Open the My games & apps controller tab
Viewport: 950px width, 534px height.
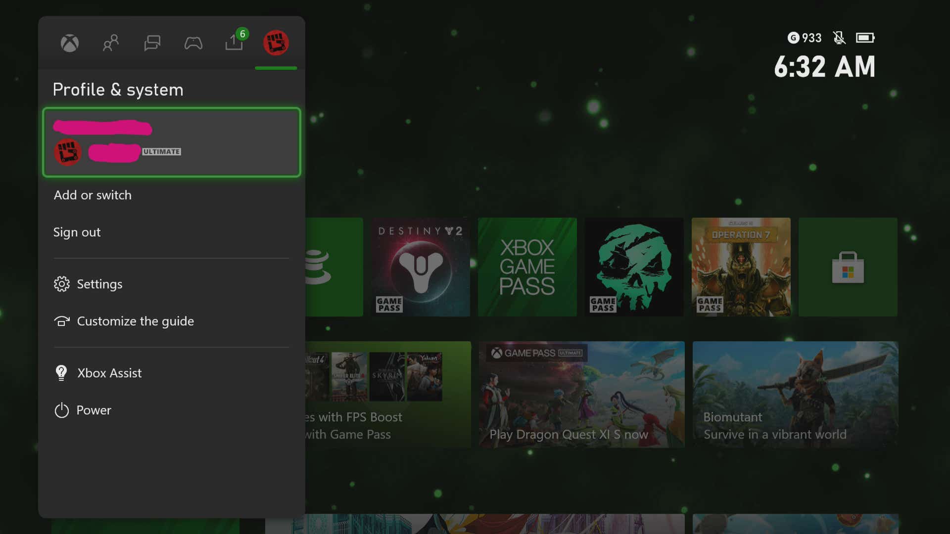(x=193, y=43)
